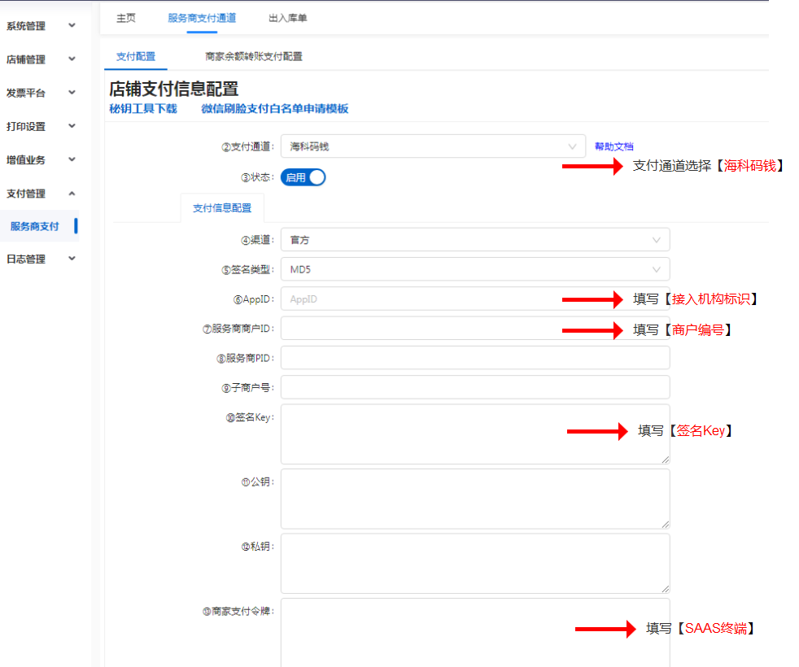
Task: Expand the 系统管理 sidebar menu
Action: [41, 26]
